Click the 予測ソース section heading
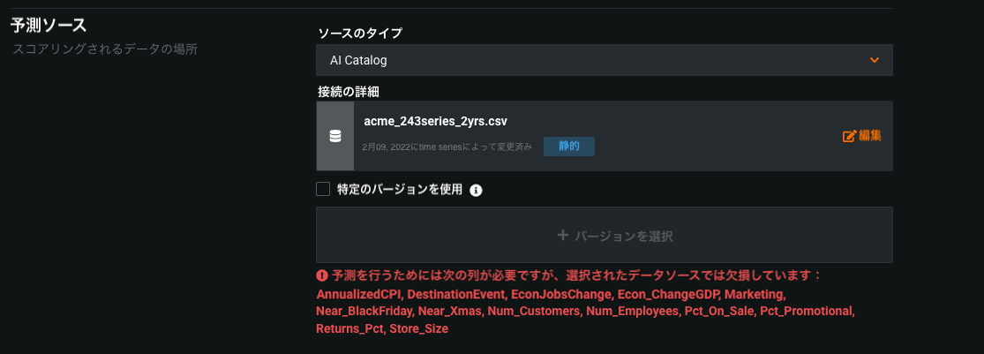984x354 pixels. click(49, 25)
